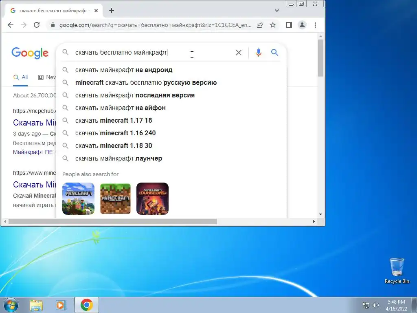Select suggestion 'скачать майнкрафт на айфон'
The image size is (417, 313).
tap(171, 108)
